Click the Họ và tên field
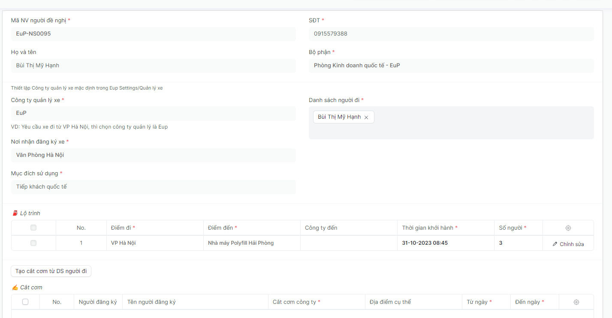Viewport: 612px width, 318px height. click(153, 66)
